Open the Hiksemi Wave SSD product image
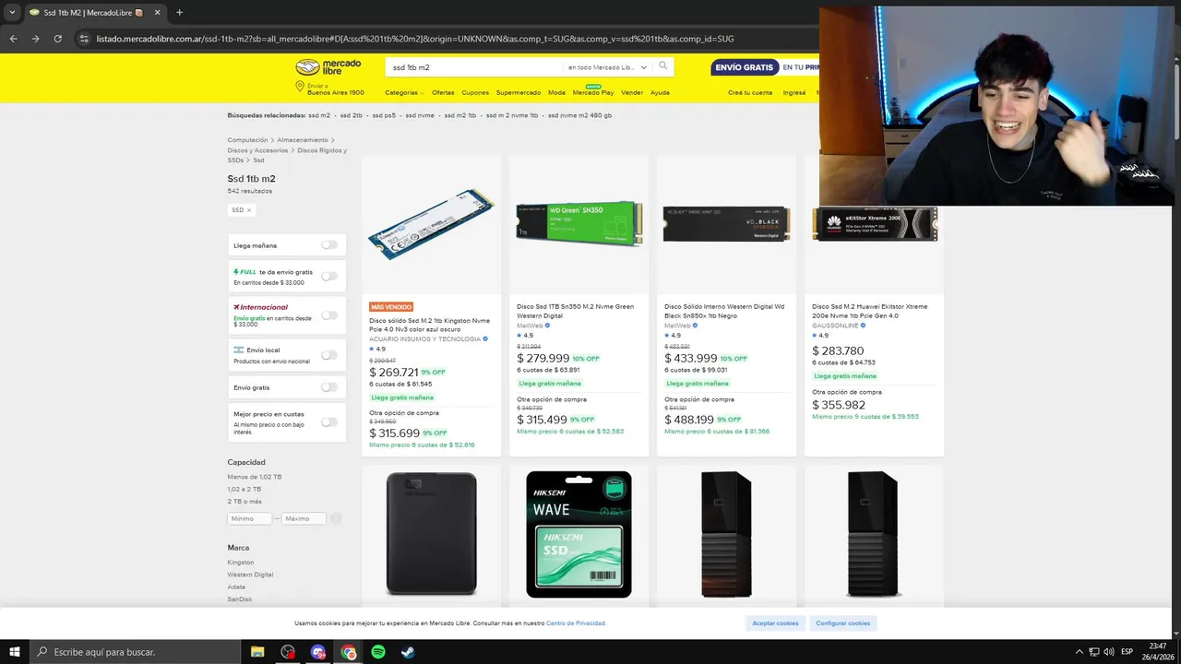Viewport: 1181px width, 664px height. (579, 534)
